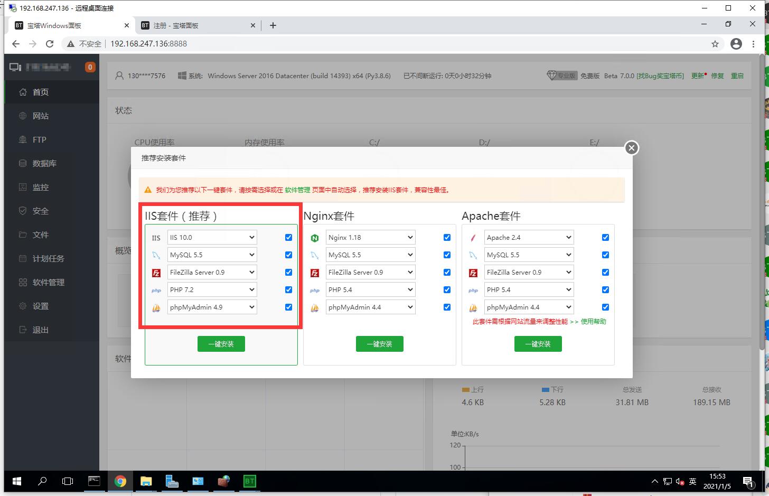Follow the 软件管理 link in warning banner

click(x=297, y=190)
